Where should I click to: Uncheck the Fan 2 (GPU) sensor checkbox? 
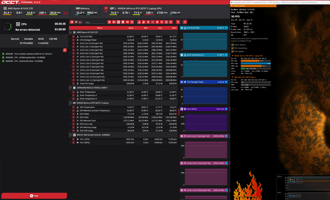click(73, 143)
